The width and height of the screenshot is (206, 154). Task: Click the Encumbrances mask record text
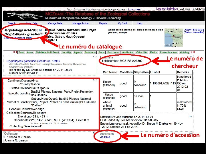pyautogui.click(x=141, y=125)
